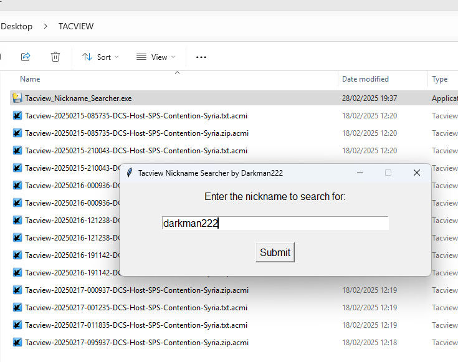This screenshot has height=362, width=458.
Task: Click icon of Tacview-20250215-085735 txt.acmi file
Action: point(17,115)
